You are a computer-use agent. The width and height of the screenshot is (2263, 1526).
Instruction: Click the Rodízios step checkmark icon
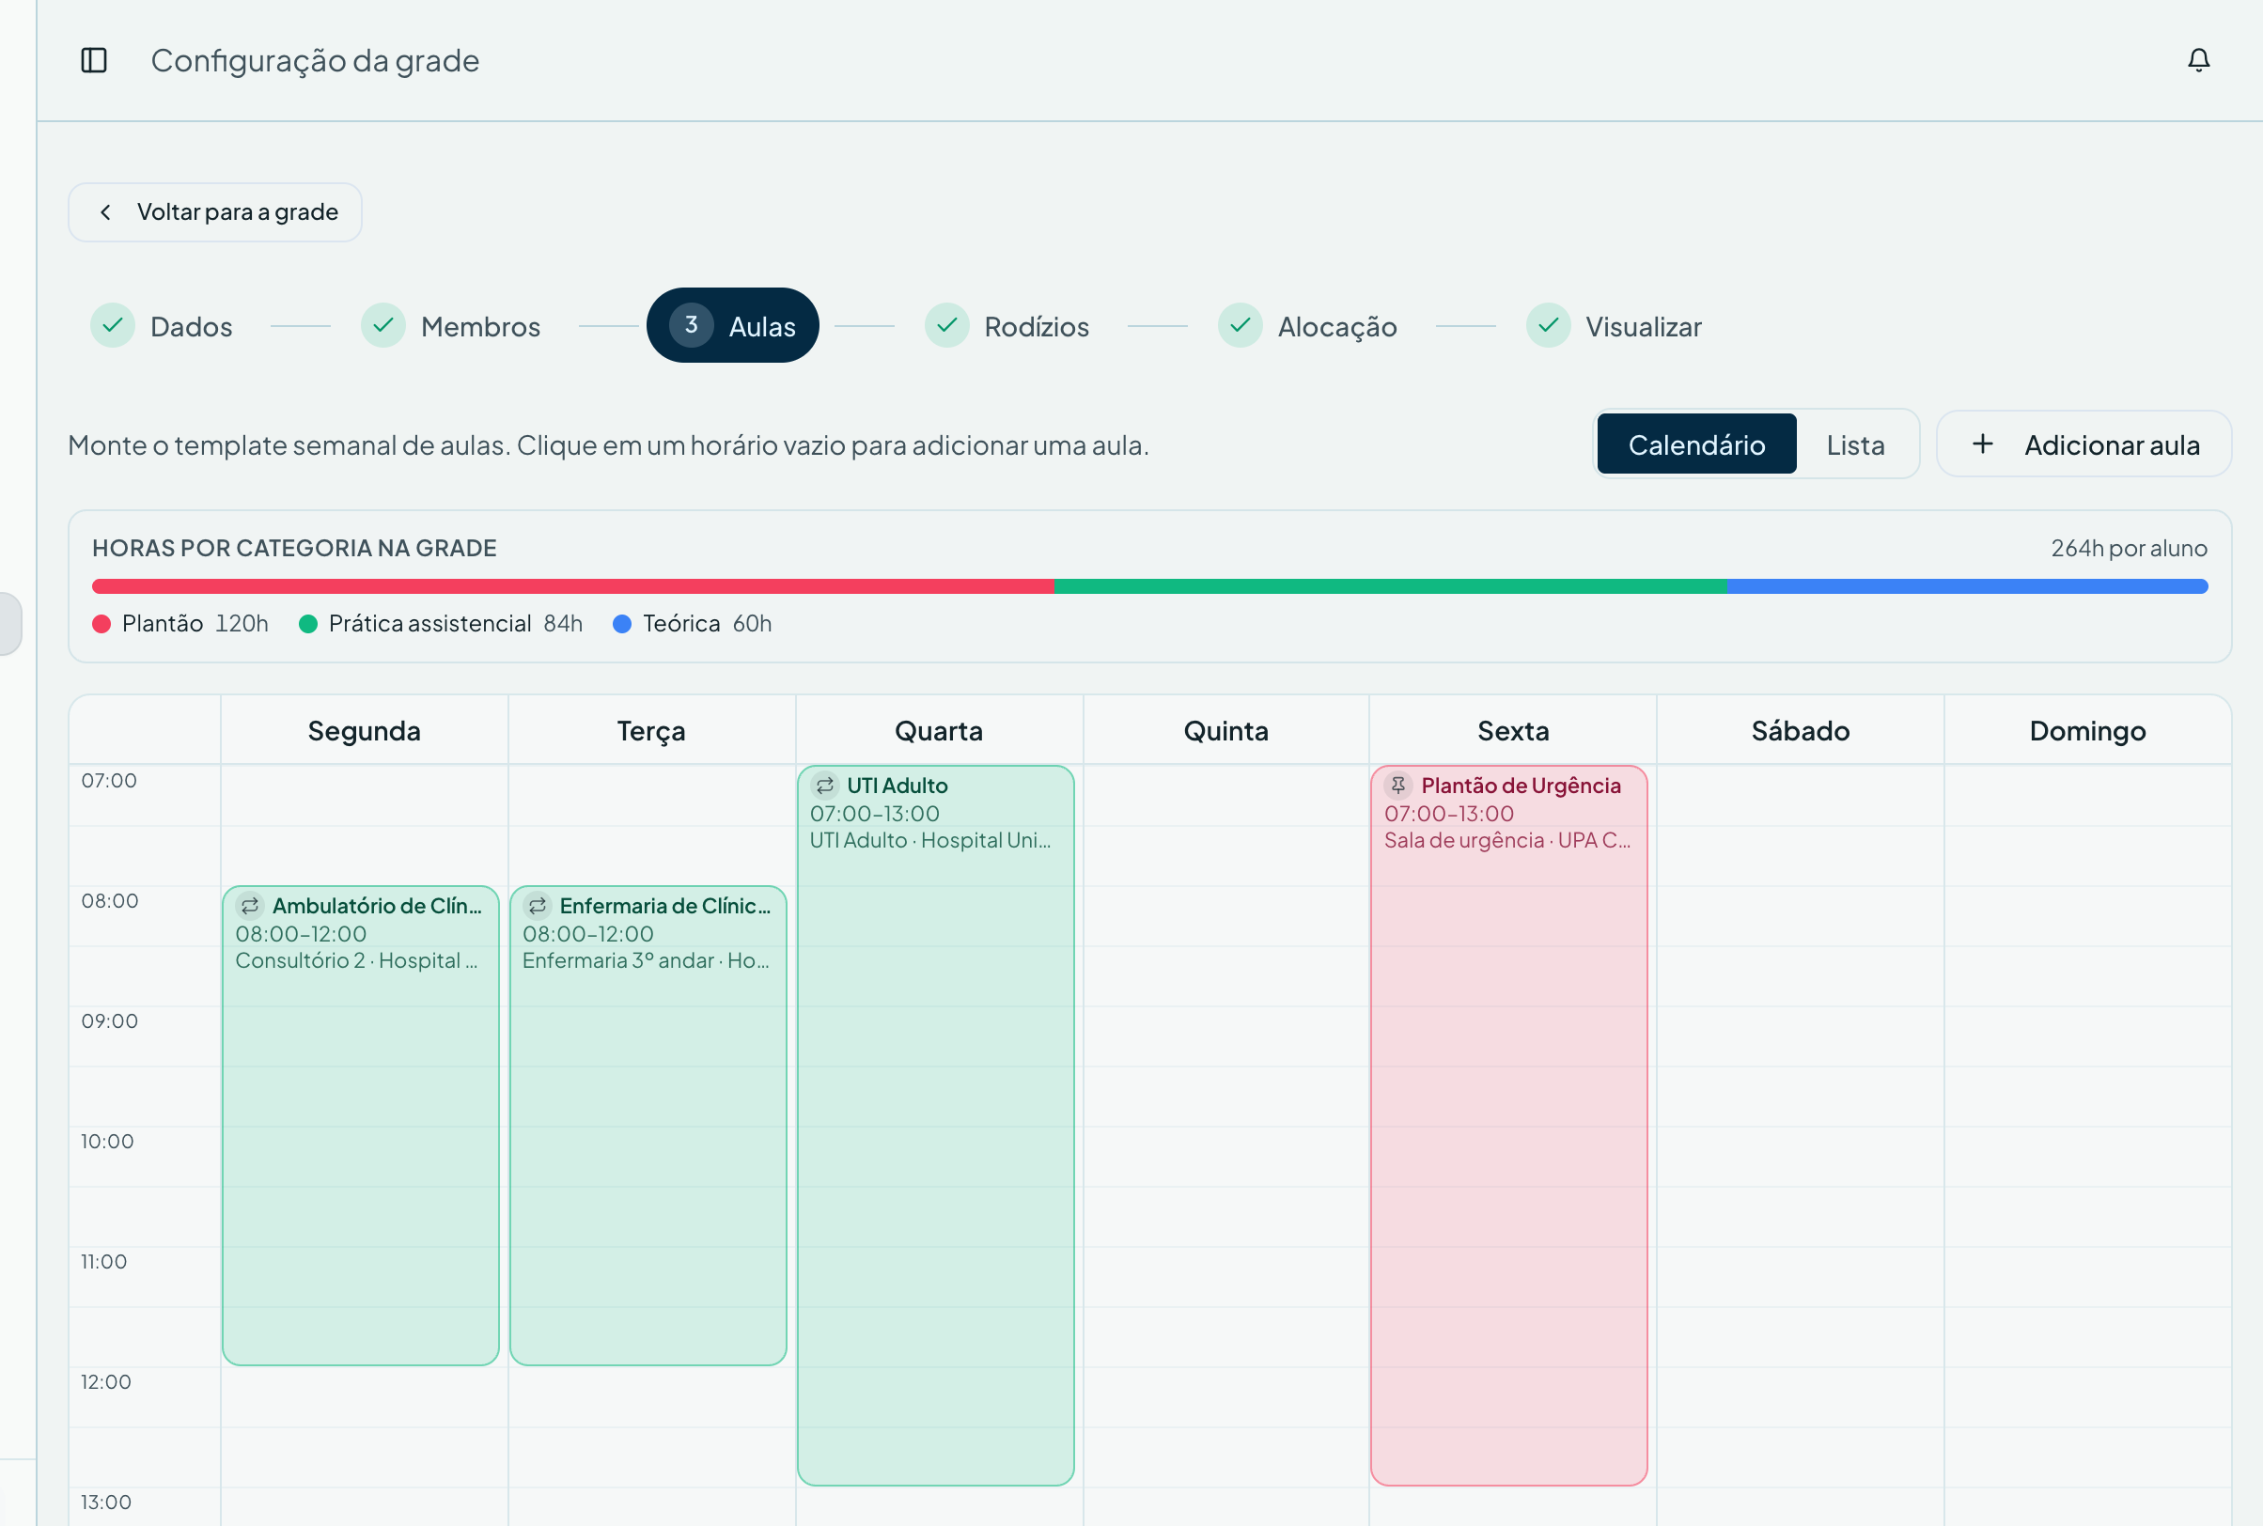[x=947, y=325]
